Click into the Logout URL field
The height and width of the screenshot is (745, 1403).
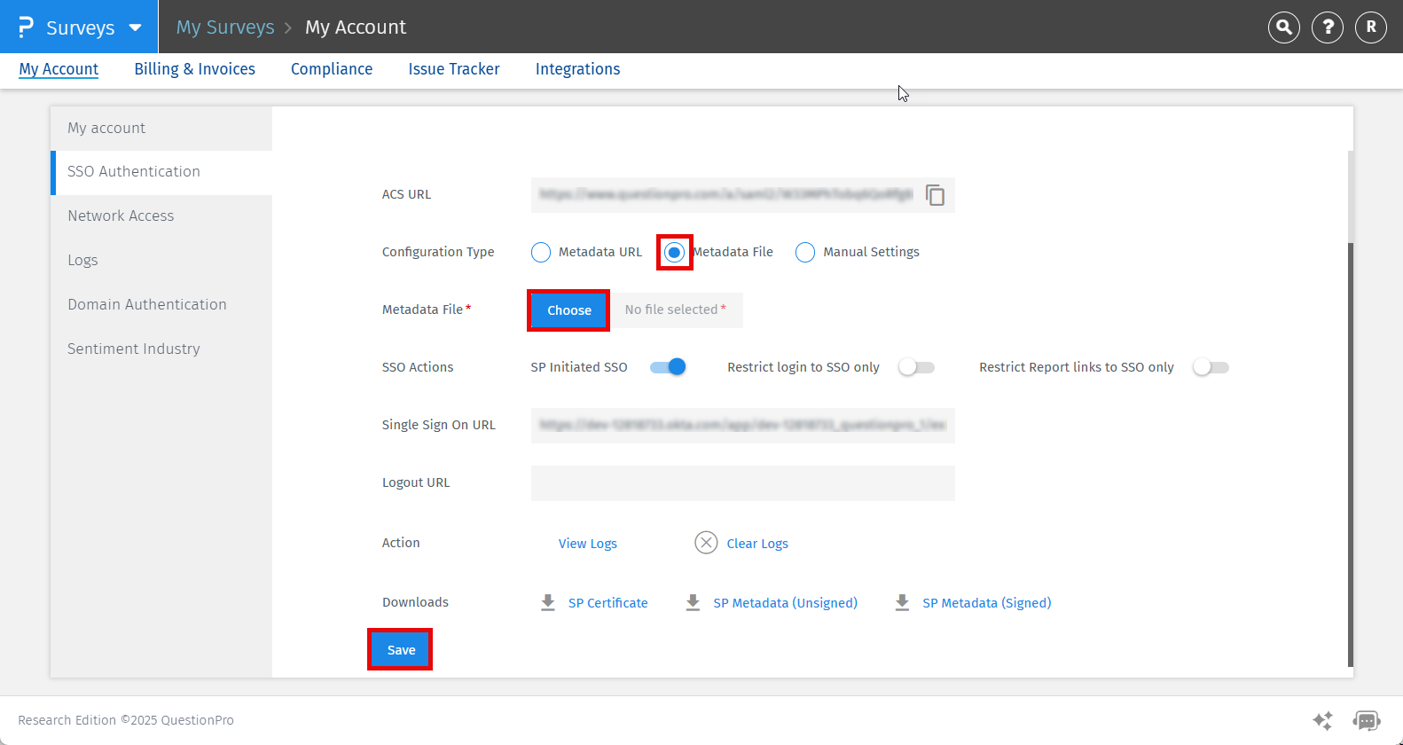pos(742,483)
